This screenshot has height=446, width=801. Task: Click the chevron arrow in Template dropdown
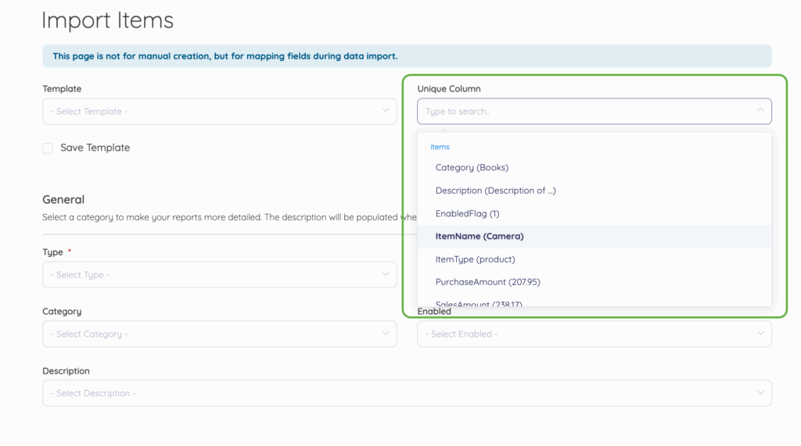pyautogui.click(x=386, y=111)
